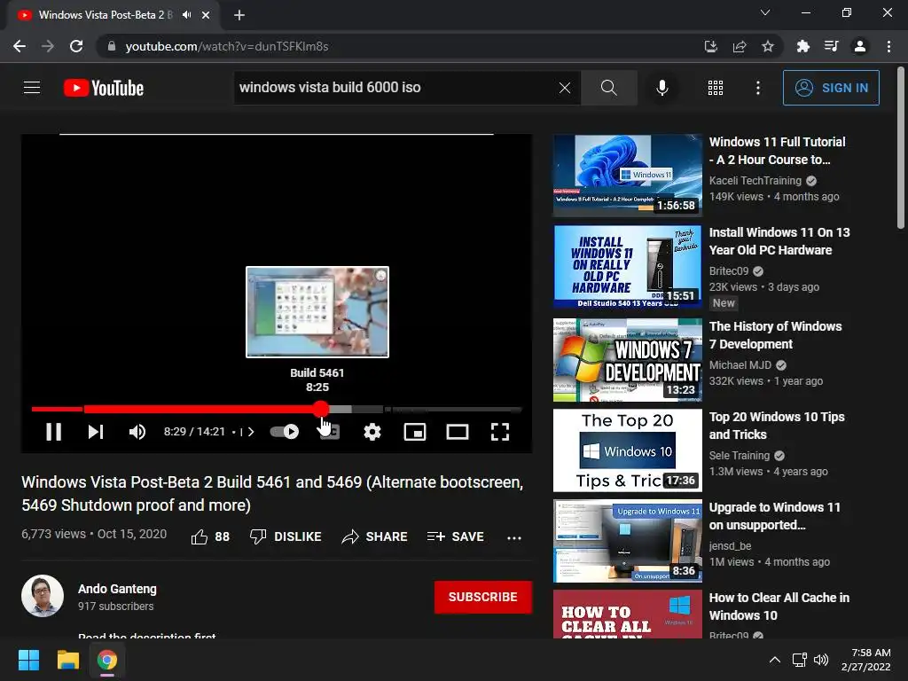Open Ando Ganteng channel name link
Viewport: 908px width, 681px height.
(x=117, y=589)
